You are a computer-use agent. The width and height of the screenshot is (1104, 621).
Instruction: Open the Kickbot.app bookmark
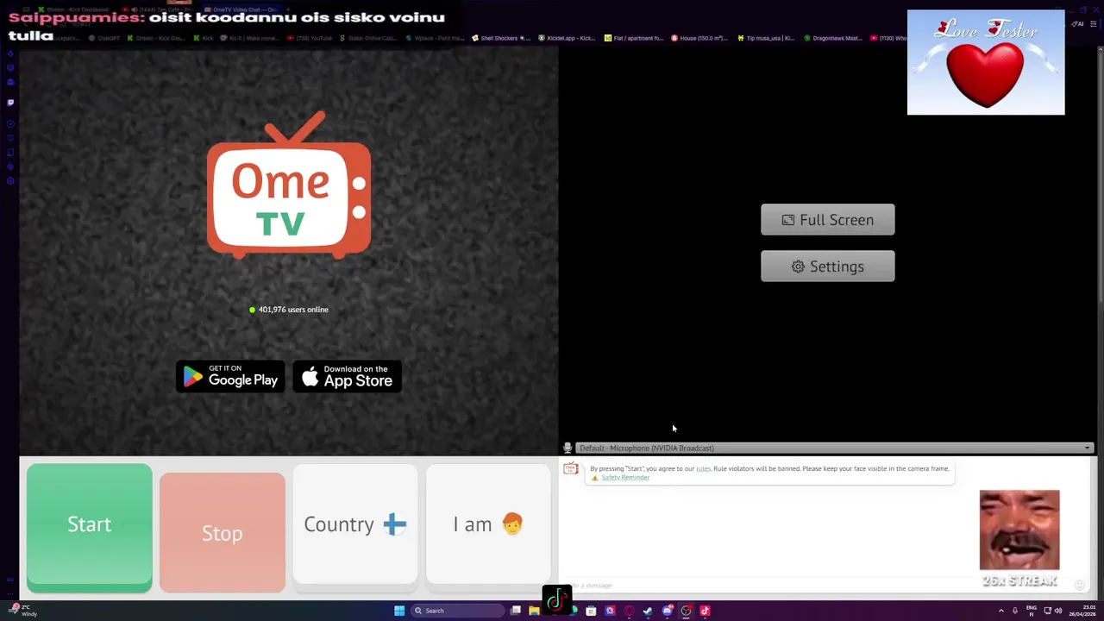click(568, 38)
